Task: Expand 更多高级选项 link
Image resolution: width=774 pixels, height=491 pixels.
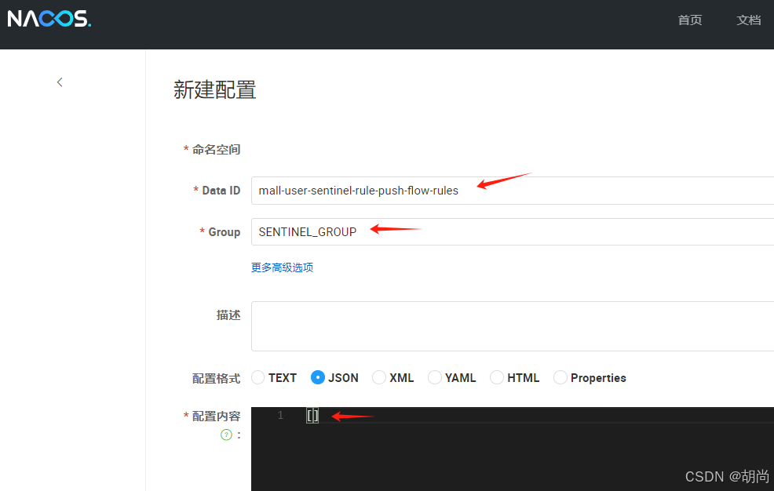Action: (x=282, y=267)
